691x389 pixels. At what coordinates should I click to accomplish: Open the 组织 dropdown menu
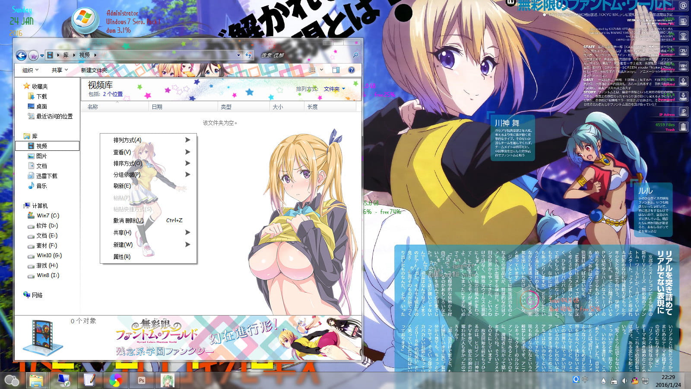pyautogui.click(x=30, y=70)
